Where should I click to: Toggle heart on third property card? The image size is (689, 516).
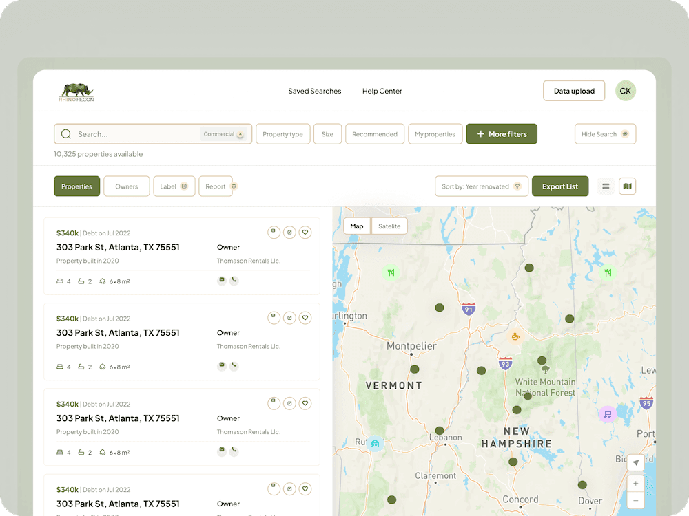point(305,402)
